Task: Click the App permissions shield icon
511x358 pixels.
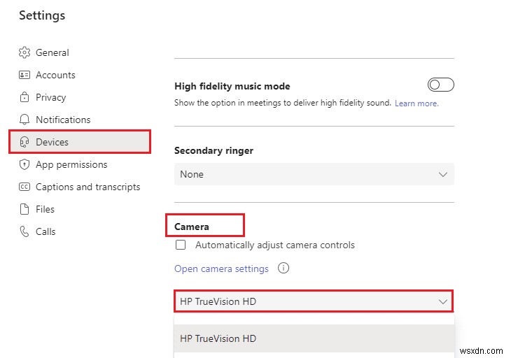Action: (24, 164)
